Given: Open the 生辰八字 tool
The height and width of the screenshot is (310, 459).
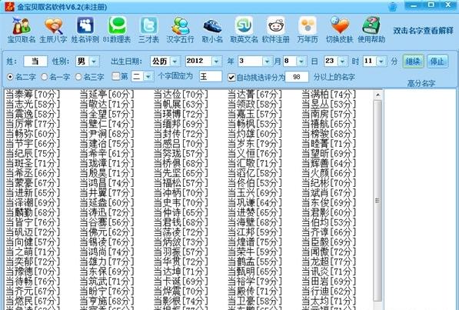Looking at the screenshot, I should [x=53, y=30].
